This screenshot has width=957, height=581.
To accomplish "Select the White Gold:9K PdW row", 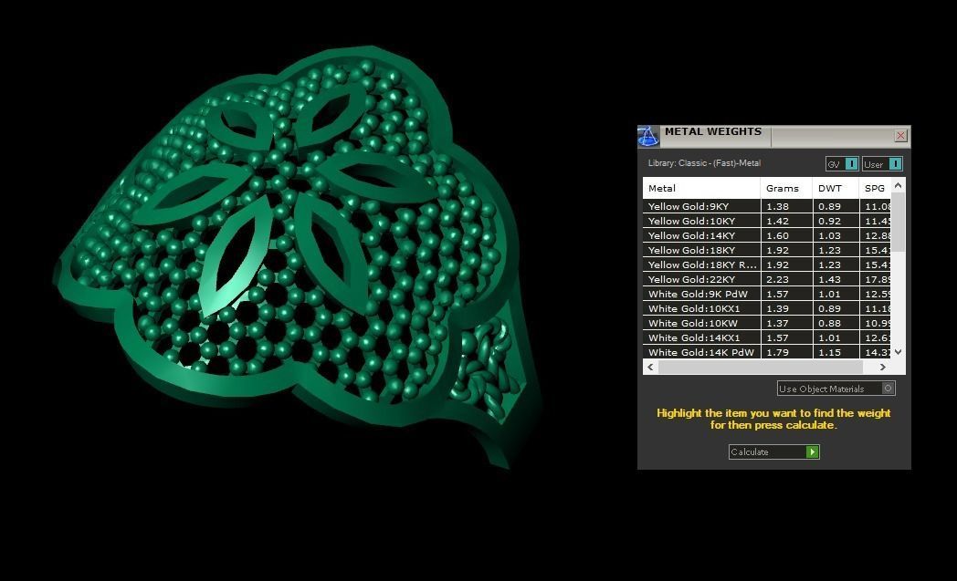I will coord(766,294).
